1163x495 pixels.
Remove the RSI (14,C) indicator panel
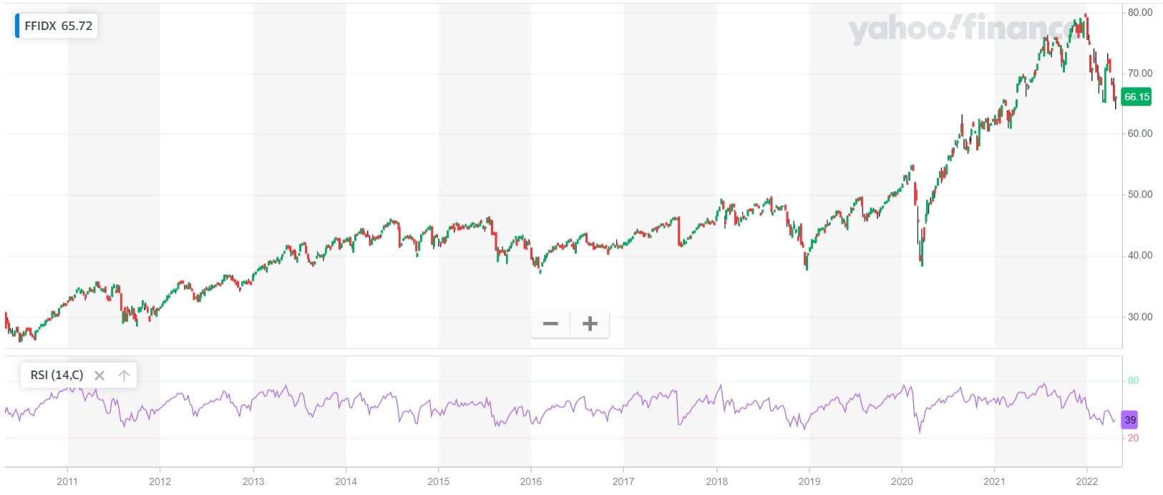99,376
